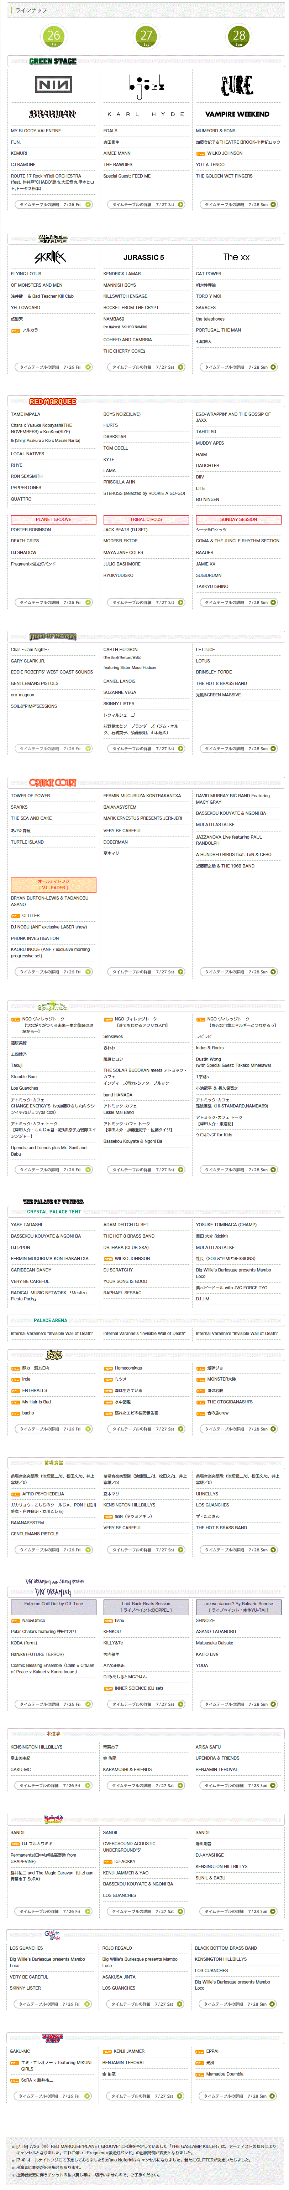
Task: Open the YO LA TENGO entry
Action: pos(210,165)
